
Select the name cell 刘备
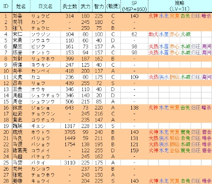(17, 16)
